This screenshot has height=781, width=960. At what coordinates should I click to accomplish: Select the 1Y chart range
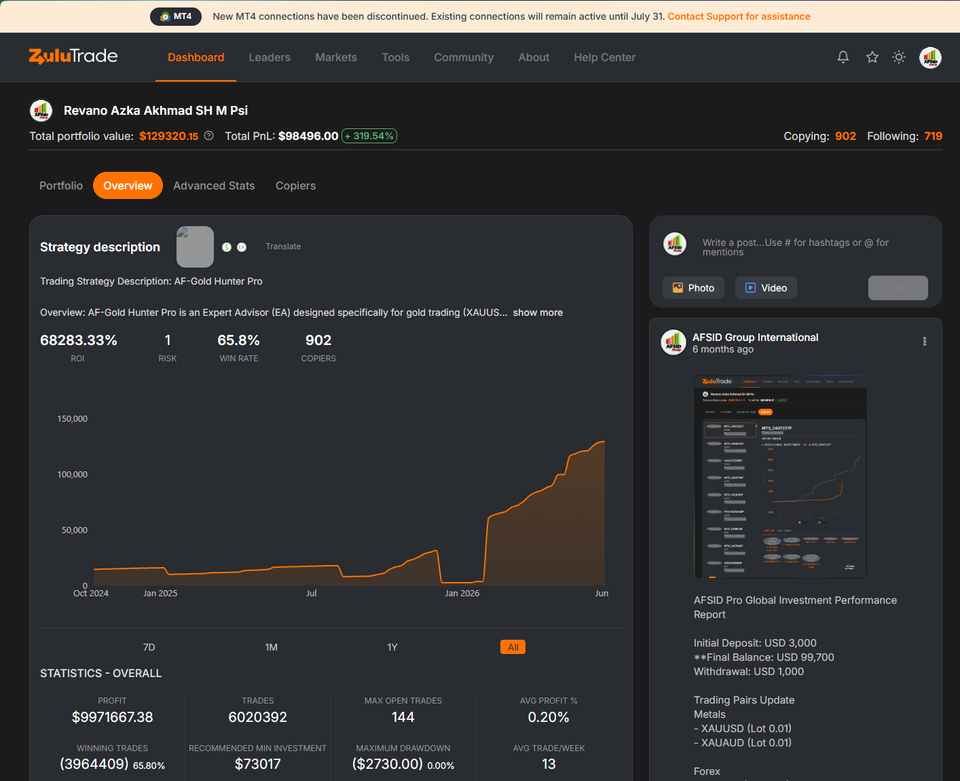(392, 647)
